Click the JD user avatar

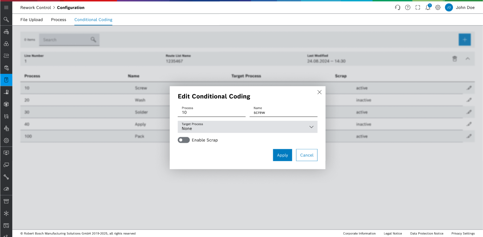449,7
